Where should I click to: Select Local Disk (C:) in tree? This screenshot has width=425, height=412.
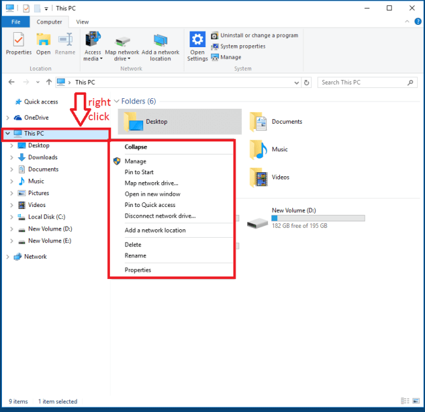[41, 217]
